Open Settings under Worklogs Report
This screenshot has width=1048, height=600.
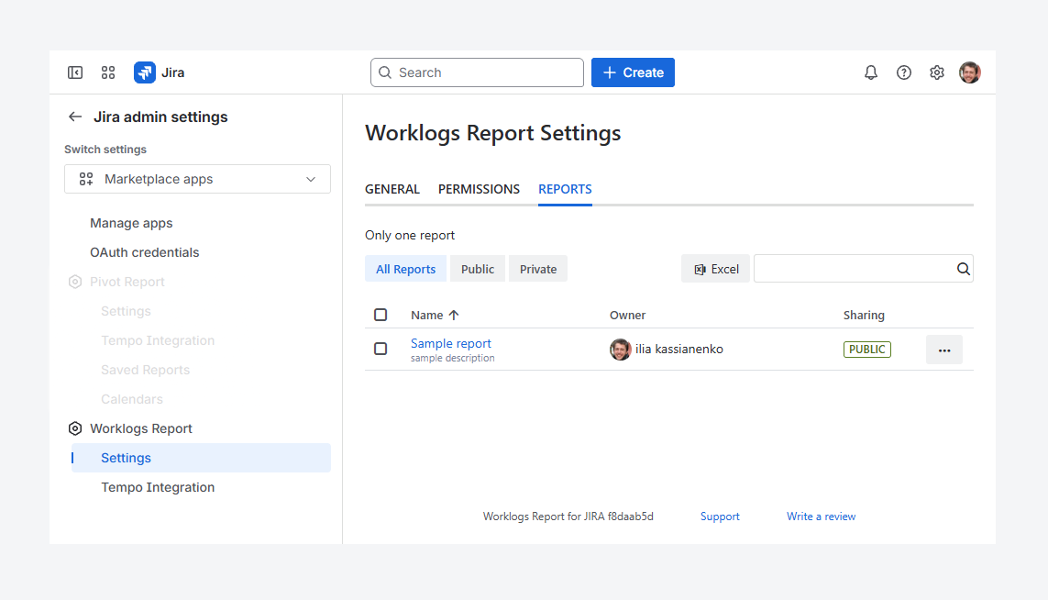pos(201,458)
